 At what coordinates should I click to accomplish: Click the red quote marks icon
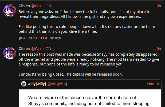[42, 38]
